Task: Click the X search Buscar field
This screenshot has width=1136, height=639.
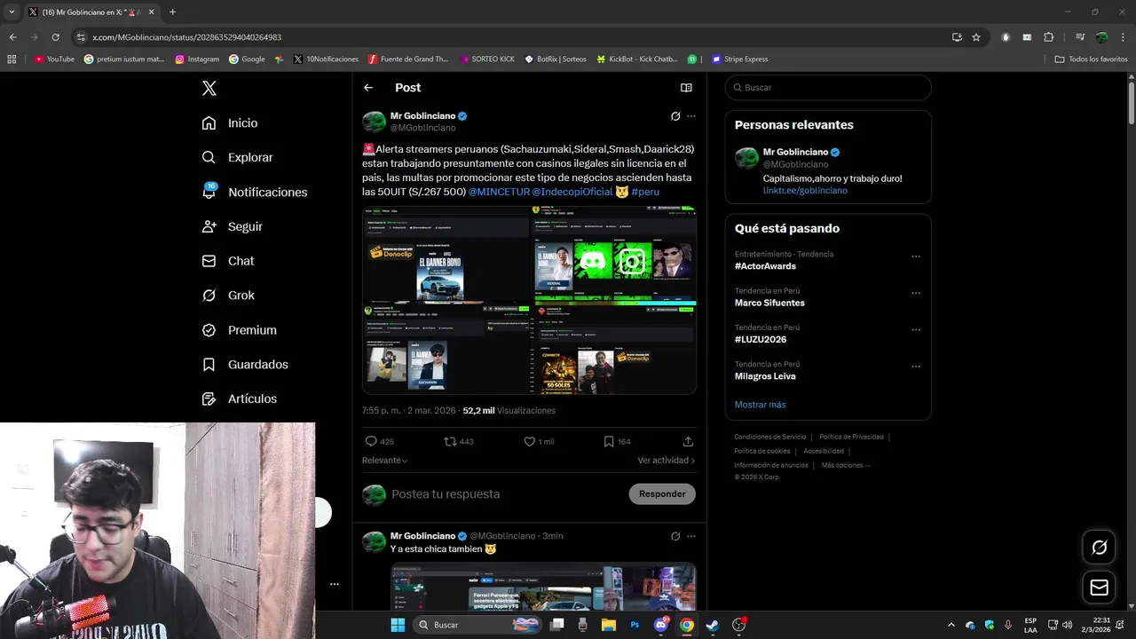Action: [x=828, y=88]
